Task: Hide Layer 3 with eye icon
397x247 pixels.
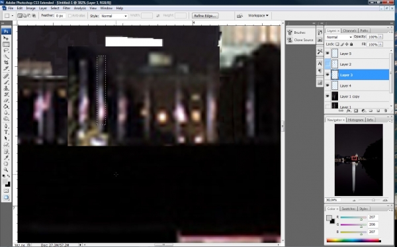Action: point(328,75)
